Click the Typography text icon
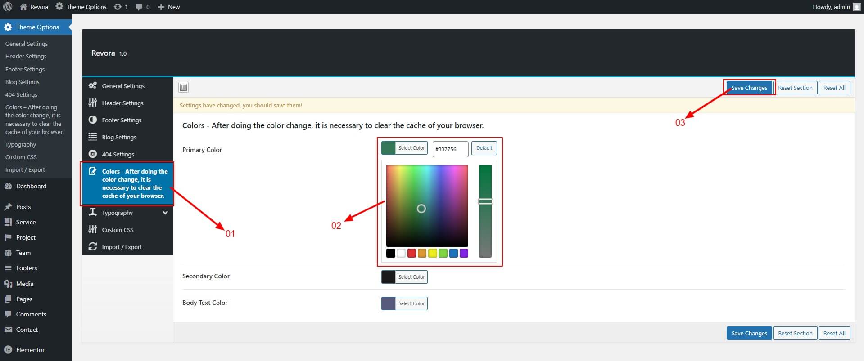Viewport: 864px width, 361px height. pos(93,212)
